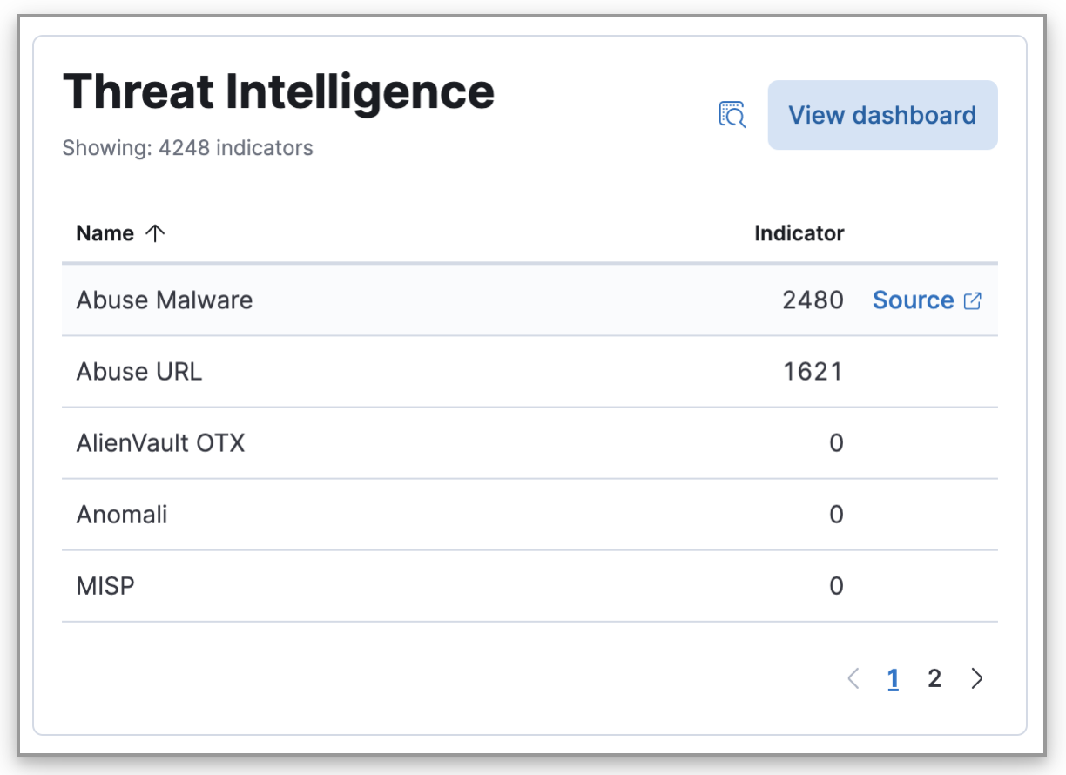Switch to pagination page 2
The height and width of the screenshot is (775, 1066).
[934, 678]
